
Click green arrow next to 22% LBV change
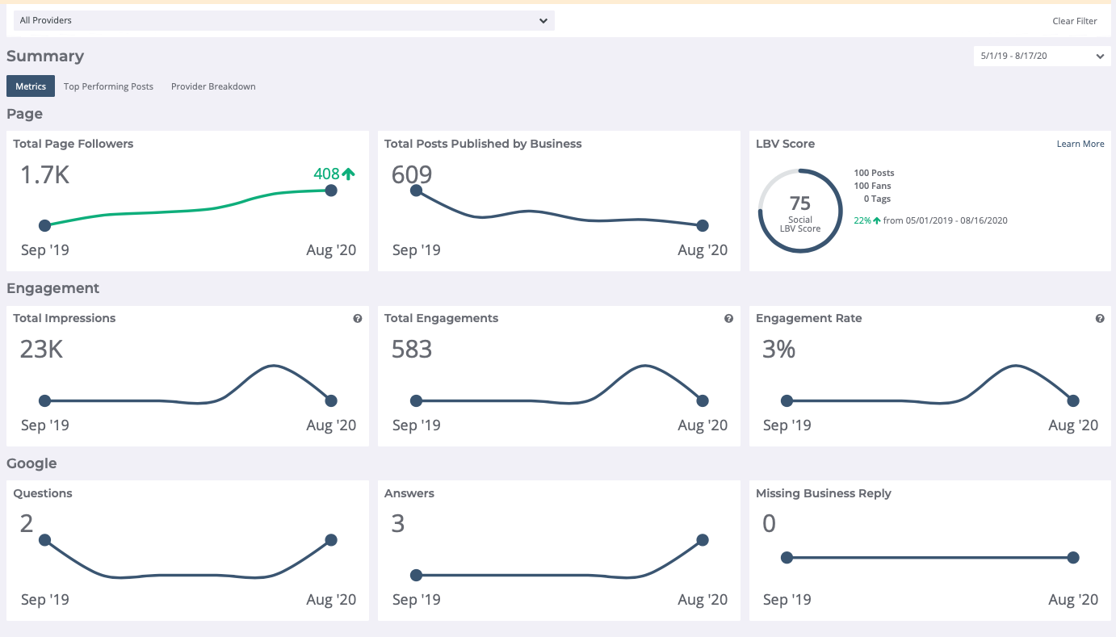pyautogui.click(x=877, y=220)
